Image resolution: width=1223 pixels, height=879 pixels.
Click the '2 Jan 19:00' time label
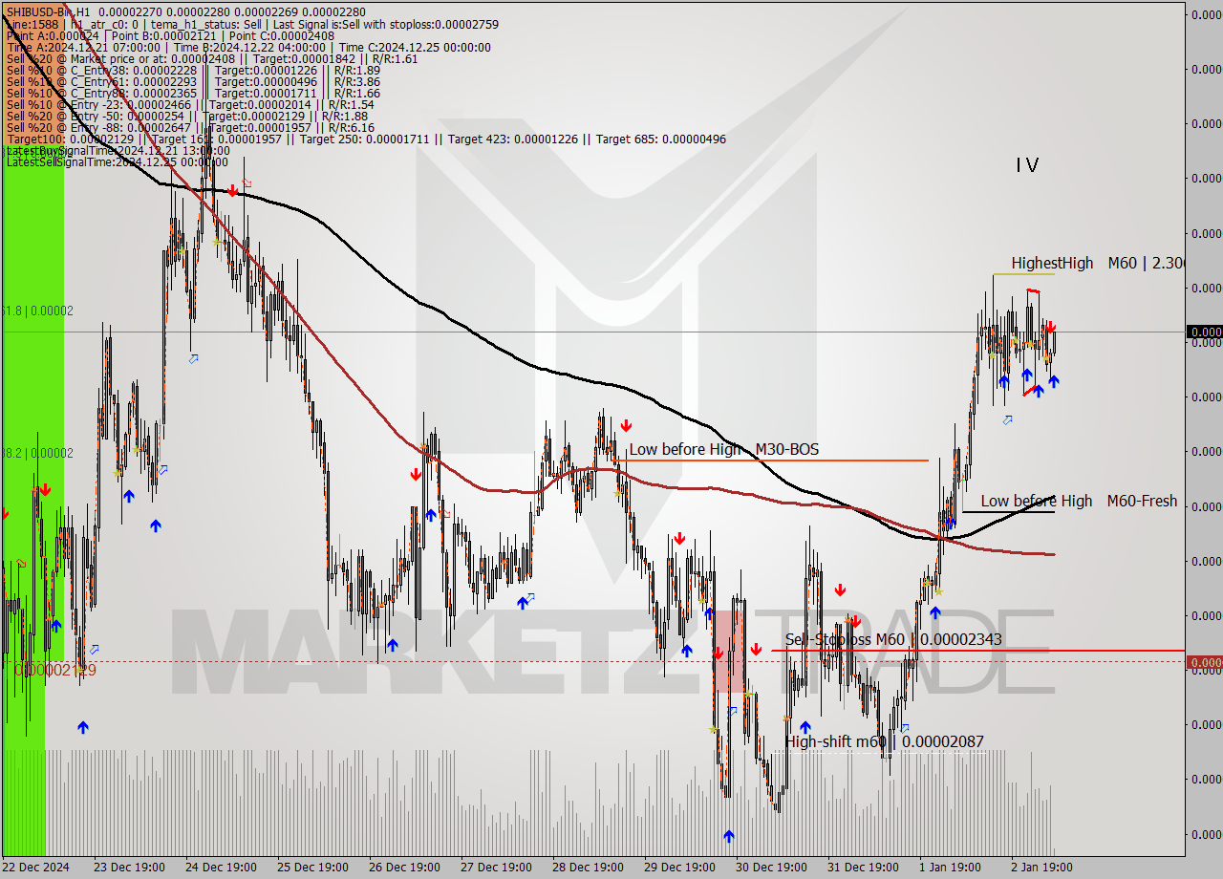[1042, 868]
